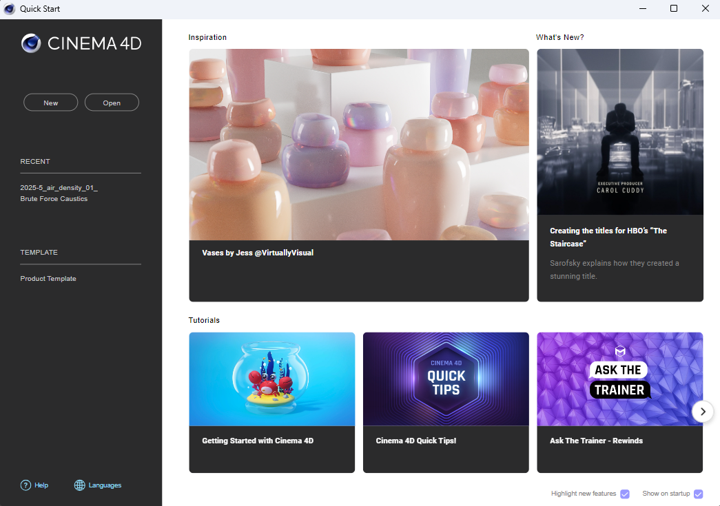720x506 pixels.
Task: Open the Ask The Trainer thumbnail
Action: coord(620,379)
